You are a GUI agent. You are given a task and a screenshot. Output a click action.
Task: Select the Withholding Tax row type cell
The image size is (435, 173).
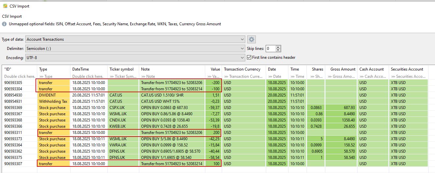(53, 101)
